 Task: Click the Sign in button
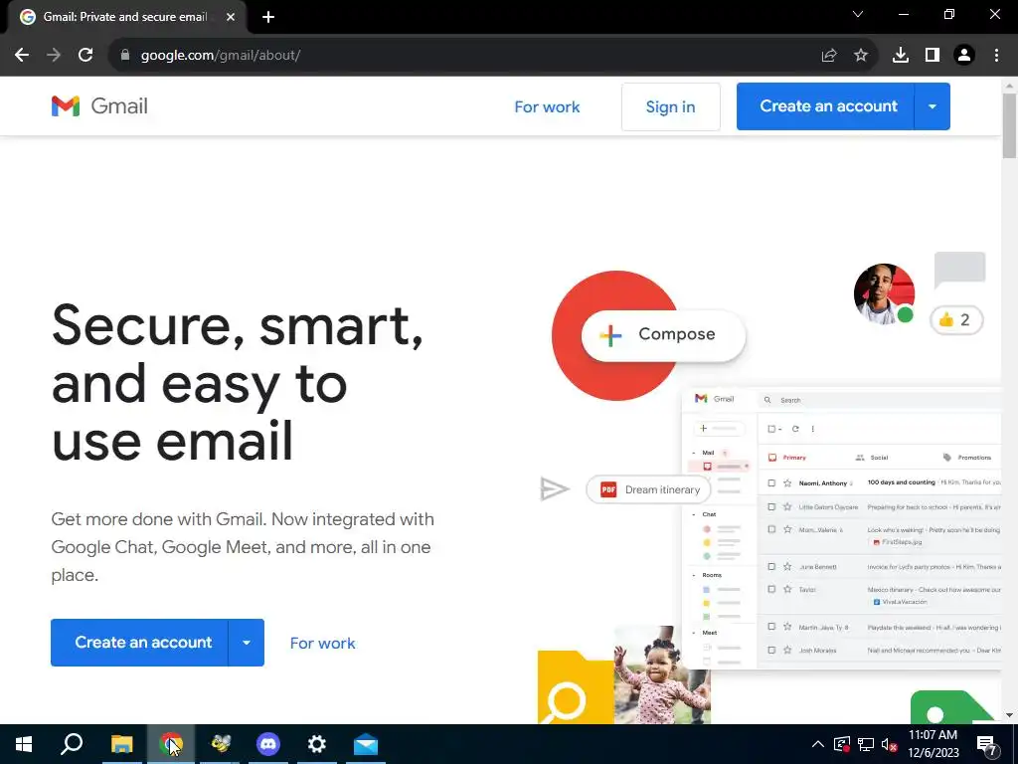(671, 106)
